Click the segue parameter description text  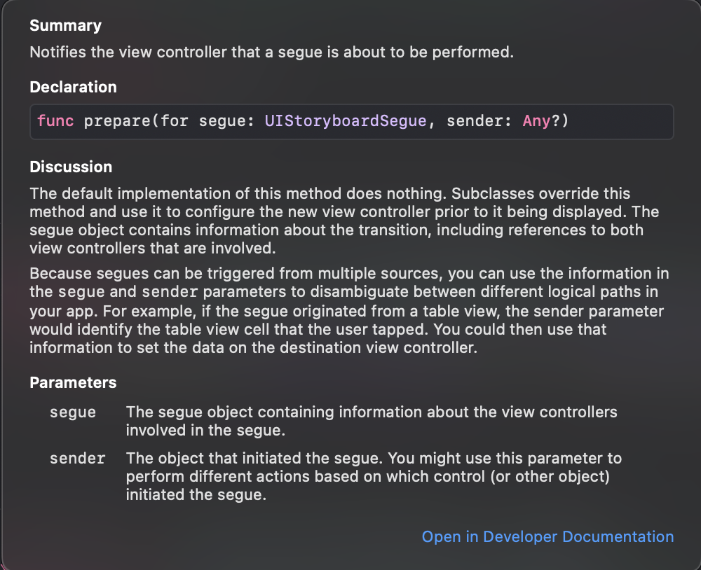coord(371,420)
